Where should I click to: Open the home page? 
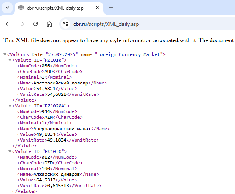[49, 24]
